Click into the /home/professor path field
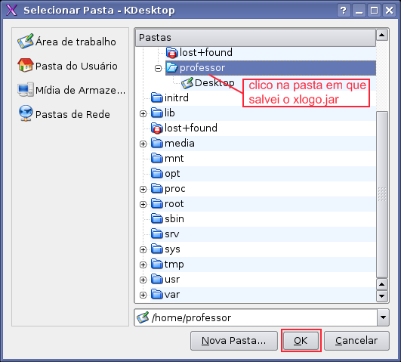401x362 pixels. pyautogui.click(x=256, y=317)
